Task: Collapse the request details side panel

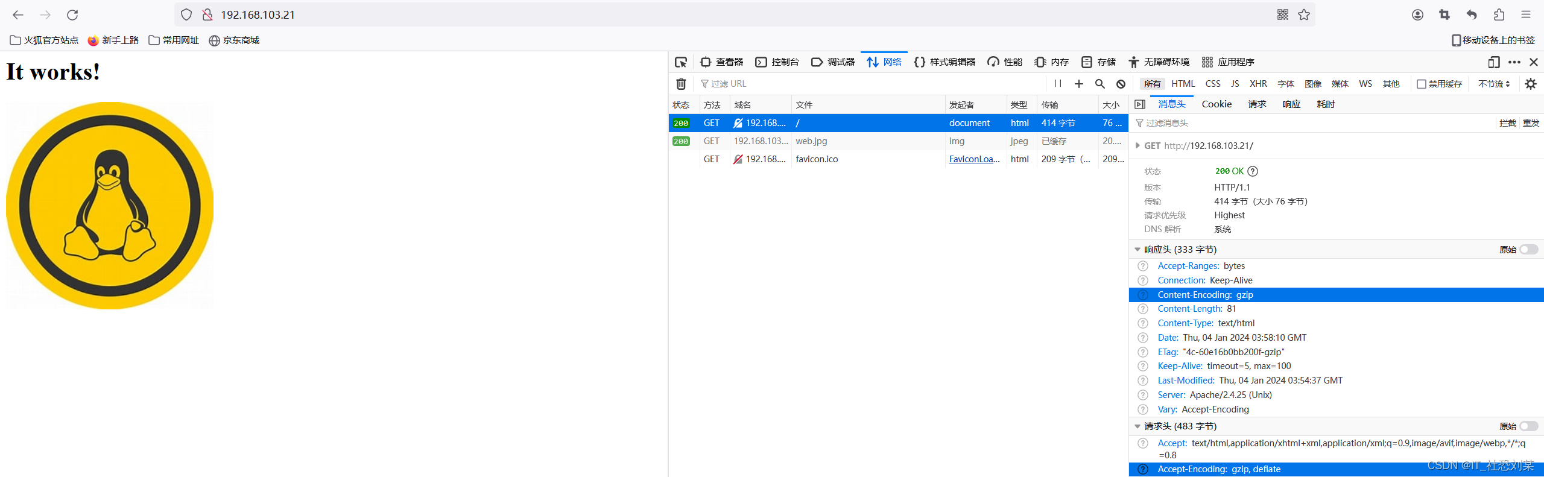Action: coord(1139,104)
